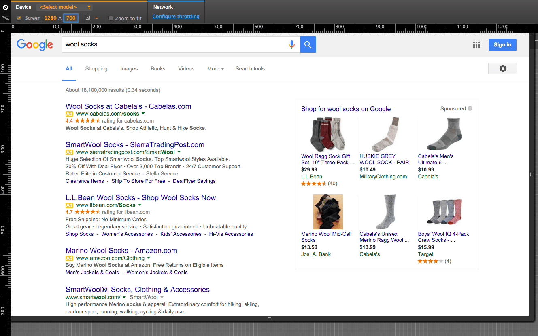The image size is (538, 336).
Task: Switch to the Videos tab
Action: coord(186,69)
